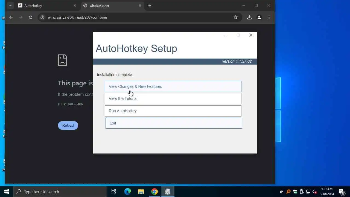Open Chrome three-dot menu
This screenshot has height=197, width=350.
point(269,17)
